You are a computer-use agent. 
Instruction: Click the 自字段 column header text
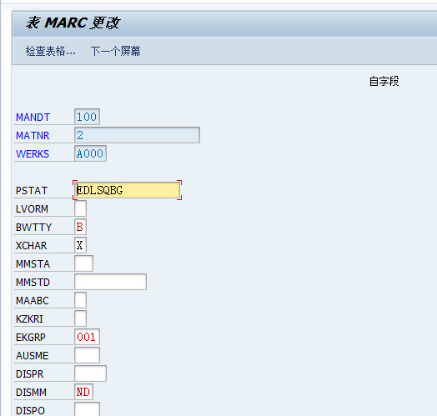384,82
